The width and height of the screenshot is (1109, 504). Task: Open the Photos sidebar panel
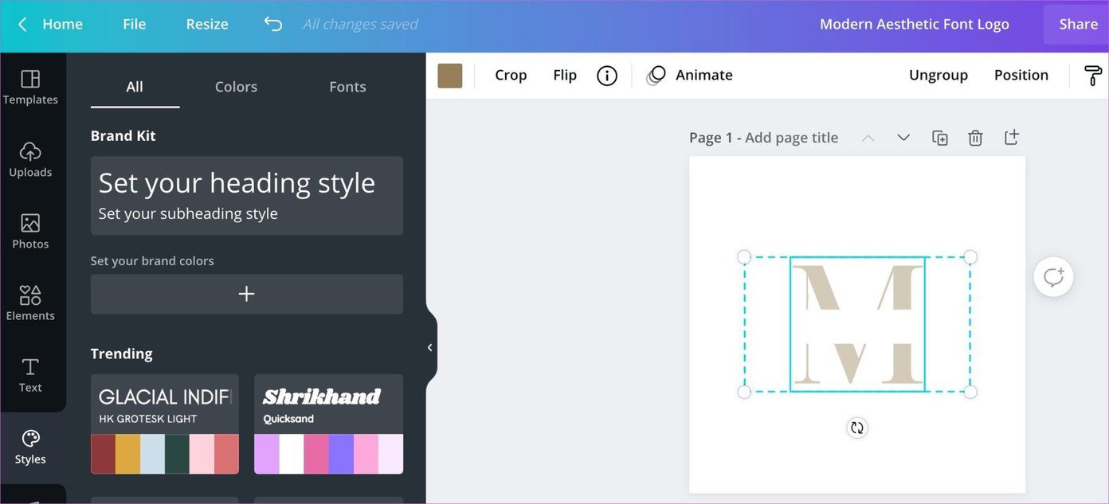click(30, 231)
